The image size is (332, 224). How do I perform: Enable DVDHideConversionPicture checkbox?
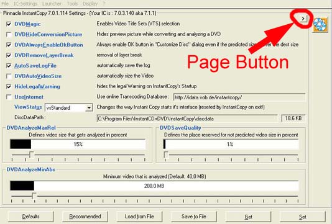[9, 35]
